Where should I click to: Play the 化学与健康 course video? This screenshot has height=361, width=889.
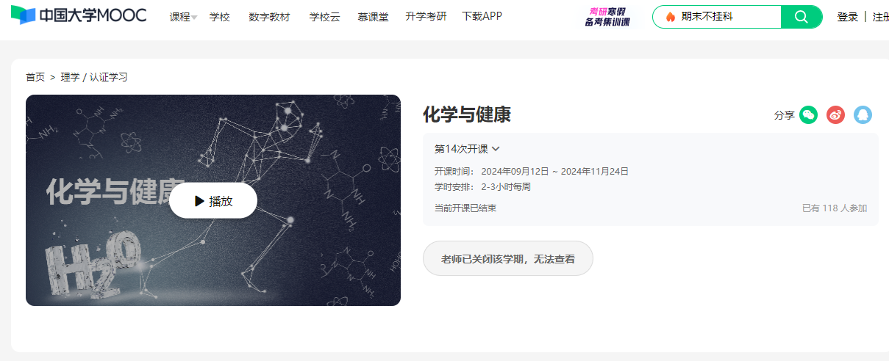pos(213,201)
